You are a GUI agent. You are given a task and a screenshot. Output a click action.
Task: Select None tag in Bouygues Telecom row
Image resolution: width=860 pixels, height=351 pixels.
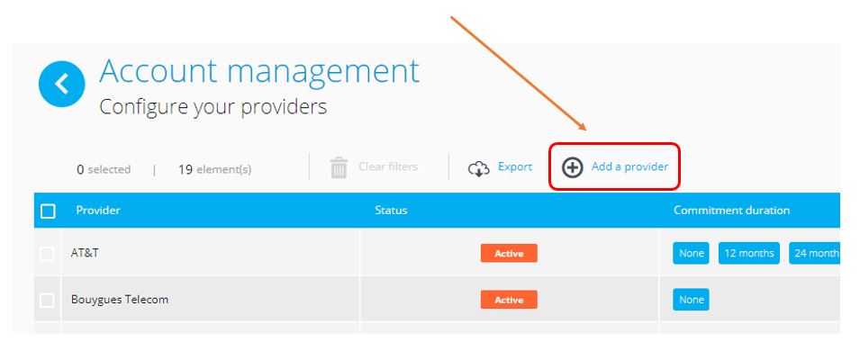(x=691, y=300)
